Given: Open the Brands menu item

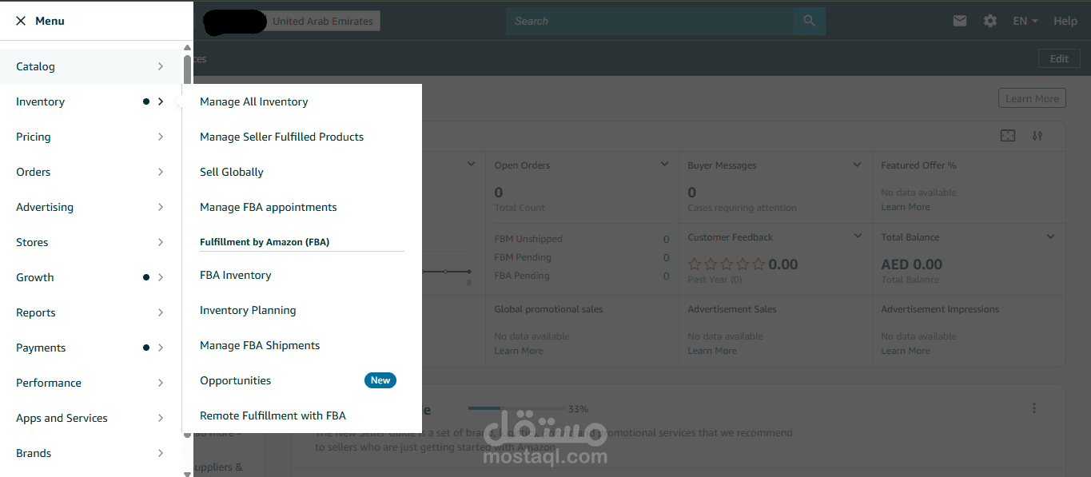Looking at the screenshot, I should coord(90,453).
